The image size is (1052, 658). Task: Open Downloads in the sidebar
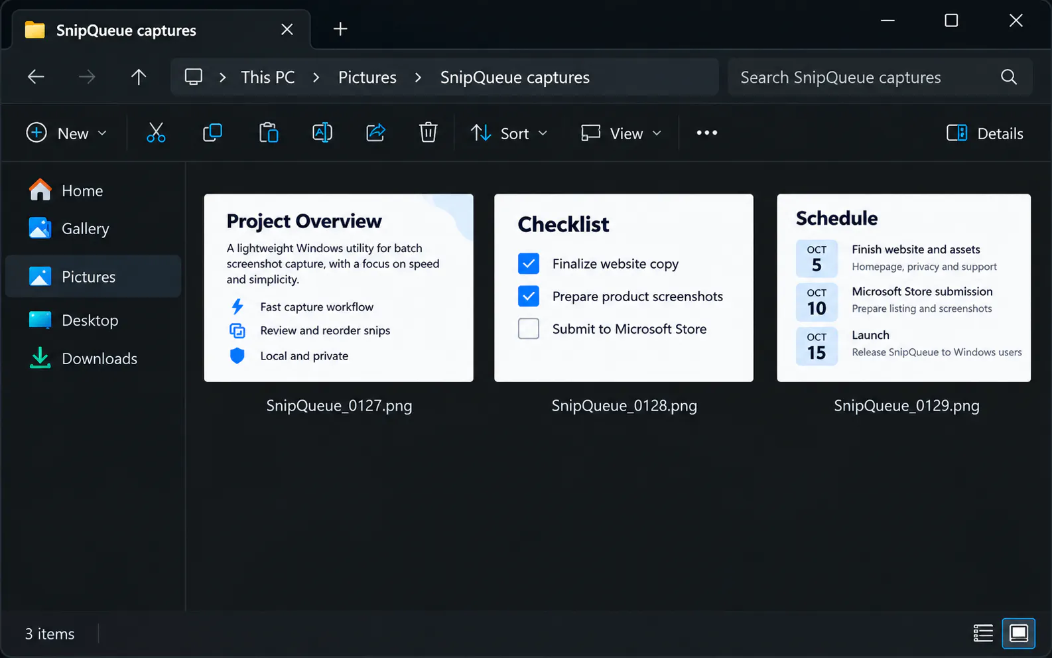click(93, 359)
